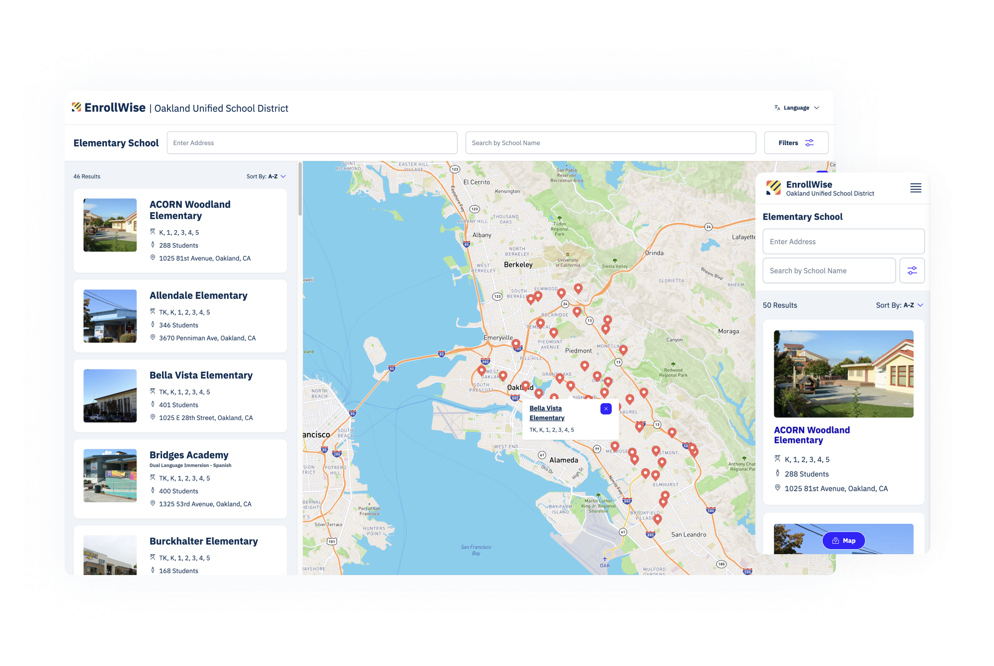This screenshot has width=994, height=666.
Task: Open Burckhalter Elementary school photo
Action: [x=110, y=555]
